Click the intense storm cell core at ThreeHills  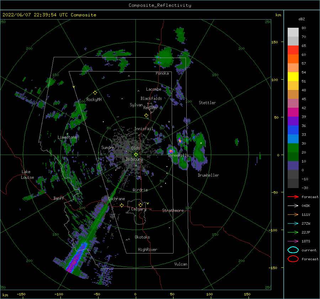[171, 151]
